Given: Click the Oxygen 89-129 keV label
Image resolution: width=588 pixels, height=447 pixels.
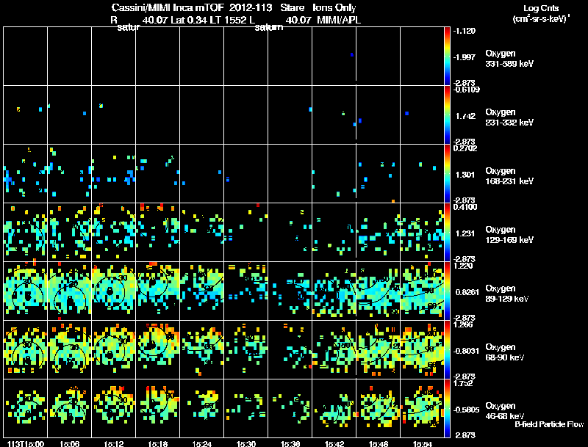Looking at the screenshot, I should (x=507, y=294).
